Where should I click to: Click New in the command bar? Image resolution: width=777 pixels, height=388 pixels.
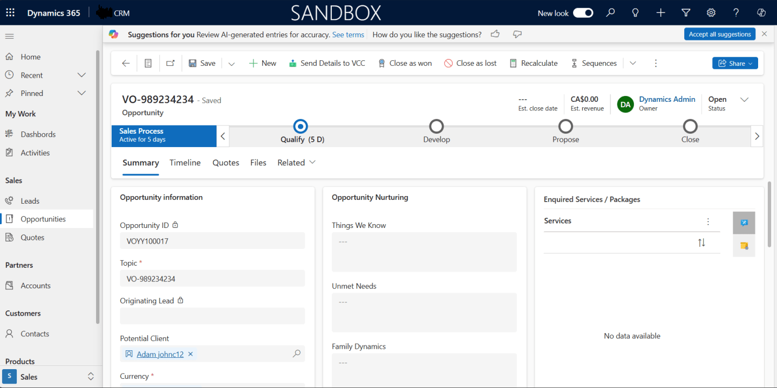[x=262, y=63]
